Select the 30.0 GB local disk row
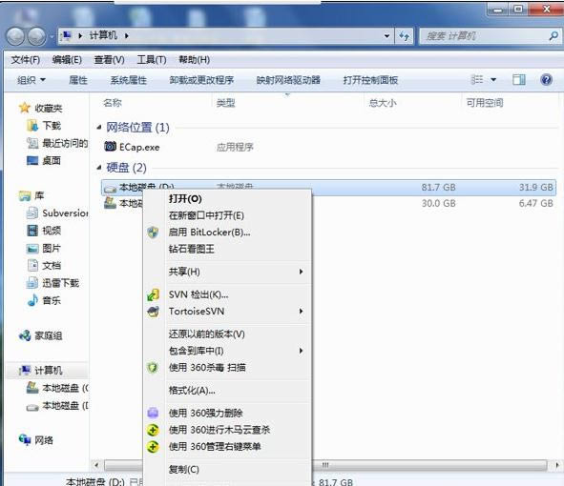 tap(328, 203)
